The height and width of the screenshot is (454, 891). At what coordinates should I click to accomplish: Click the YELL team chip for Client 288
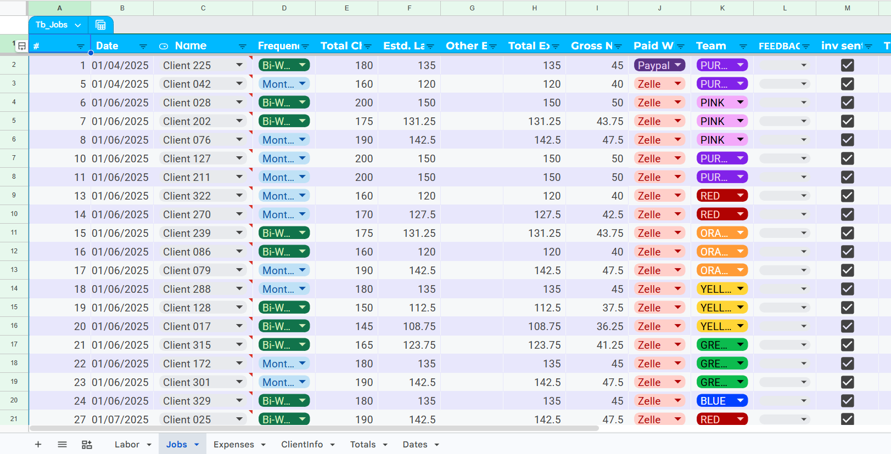[x=722, y=289]
